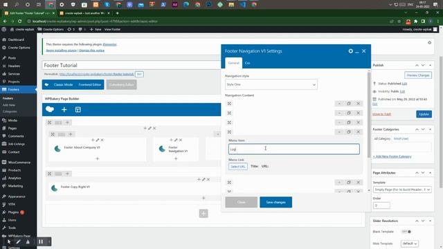Open the Slide Template default dropdown

point(409,243)
